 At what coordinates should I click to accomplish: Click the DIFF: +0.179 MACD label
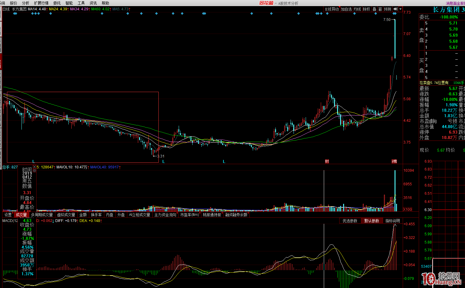click(x=67, y=221)
